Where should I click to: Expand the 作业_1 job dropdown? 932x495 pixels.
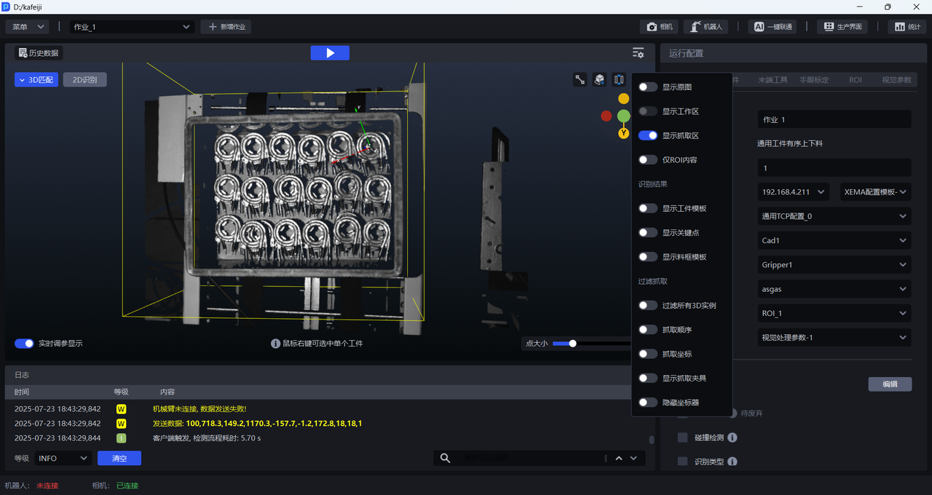pos(131,27)
